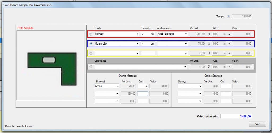Image resolution: width=272 pixels, height=133 pixels.
Task: Select the Colocação radio button
Action: [91, 67]
